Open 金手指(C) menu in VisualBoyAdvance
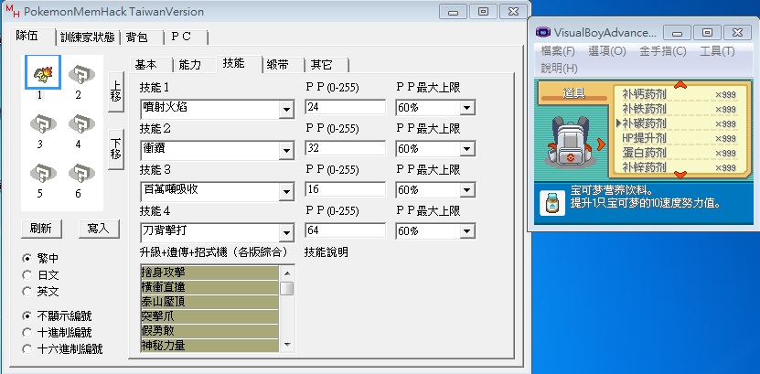The height and width of the screenshot is (374, 760). tap(663, 51)
